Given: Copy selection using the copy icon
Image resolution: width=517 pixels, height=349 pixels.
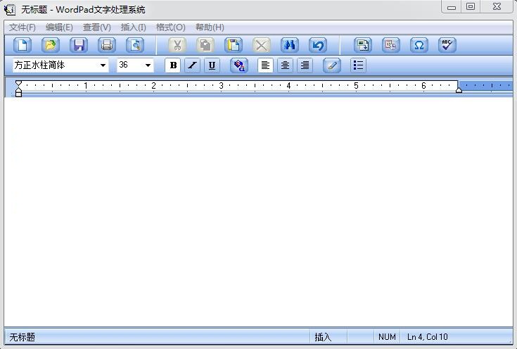Looking at the screenshot, I should coord(205,45).
